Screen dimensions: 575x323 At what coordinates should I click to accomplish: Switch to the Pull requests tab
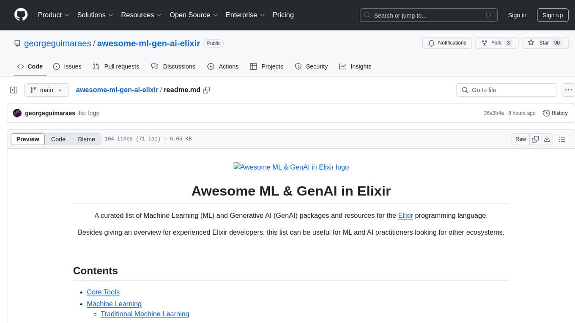click(x=116, y=66)
